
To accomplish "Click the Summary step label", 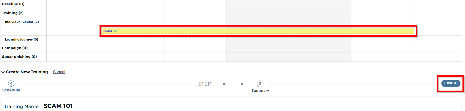I will (x=260, y=91).
